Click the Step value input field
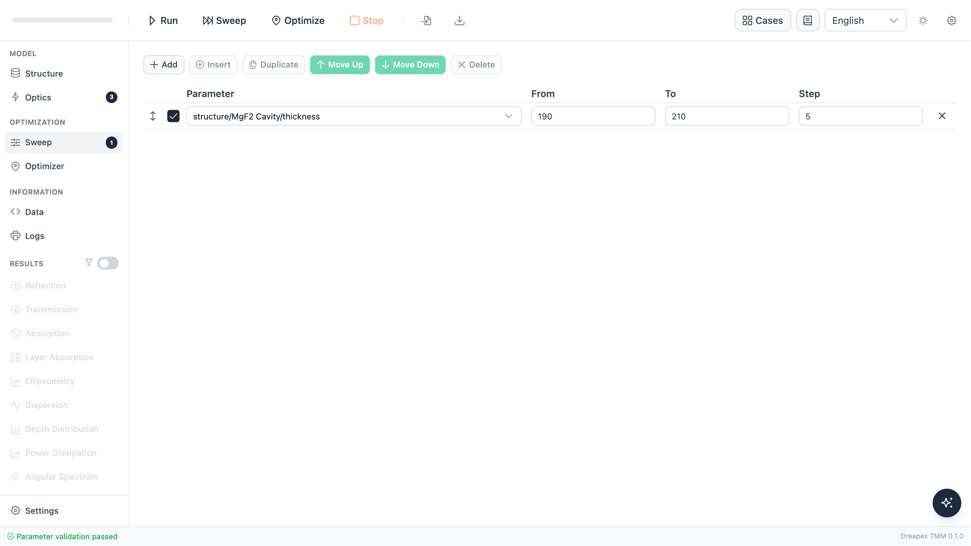971x546 pixels. click(x=861, y=116)
